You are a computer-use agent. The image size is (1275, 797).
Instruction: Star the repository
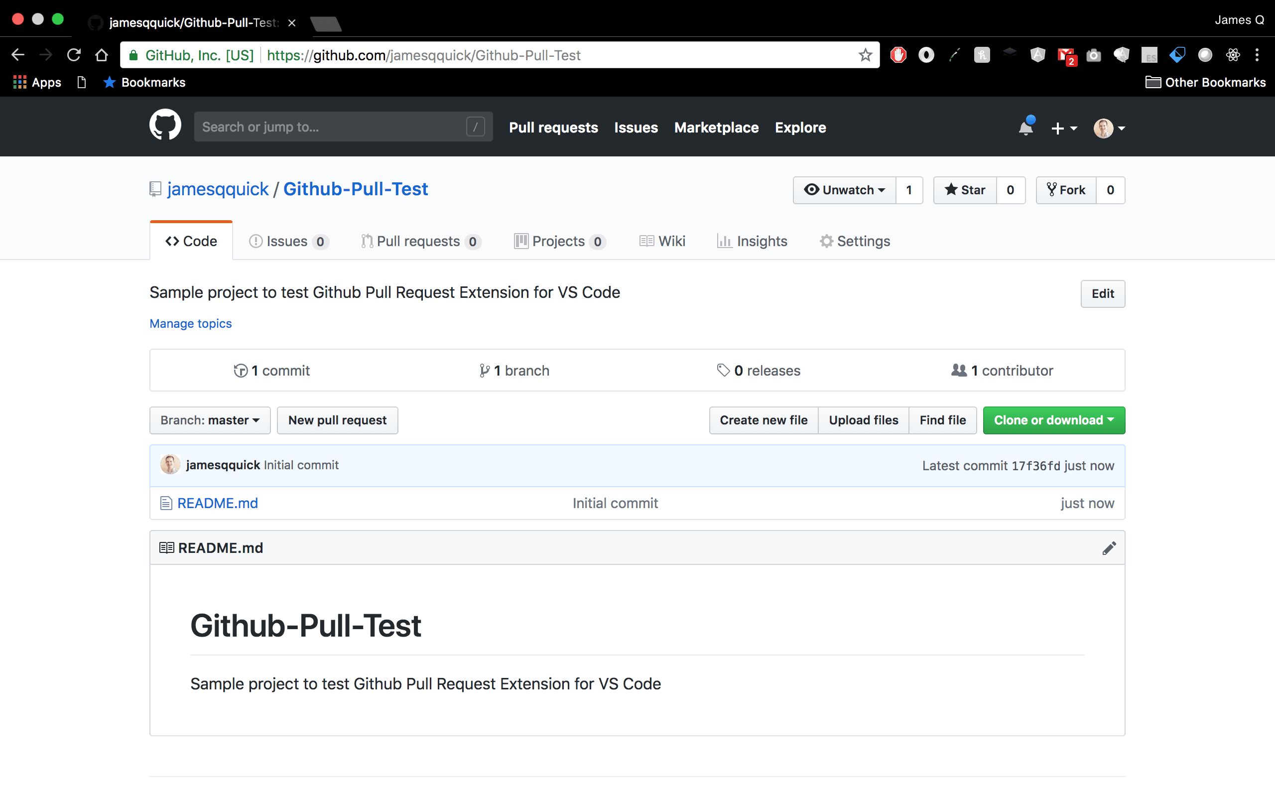click(965, 190)
